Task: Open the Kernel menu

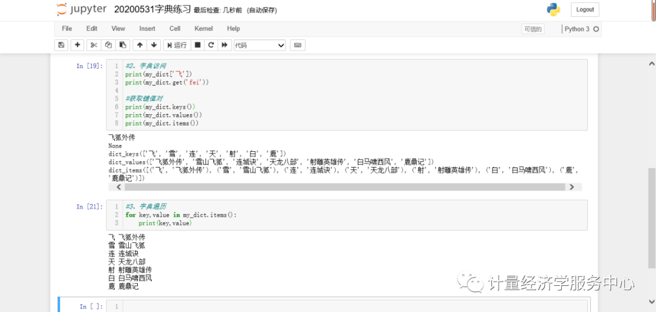Action: point(203,29)
